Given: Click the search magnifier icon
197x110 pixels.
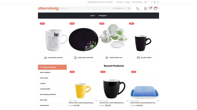Looking at the screenshot, I should [129, 8].
